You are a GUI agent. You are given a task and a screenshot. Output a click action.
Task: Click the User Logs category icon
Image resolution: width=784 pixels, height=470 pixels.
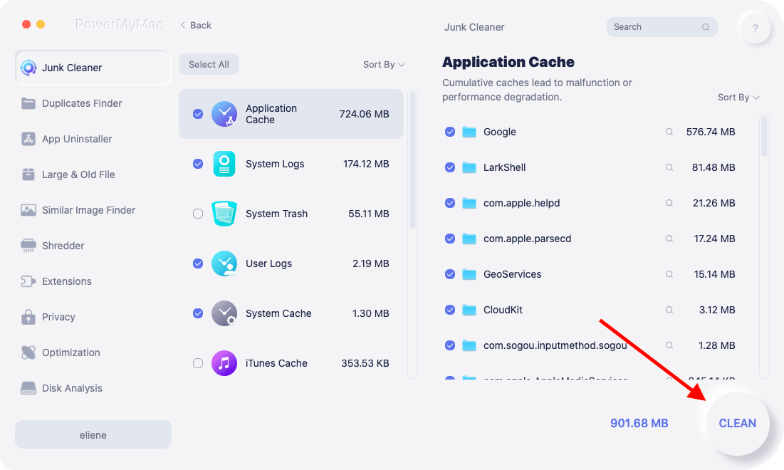(224, 263)
